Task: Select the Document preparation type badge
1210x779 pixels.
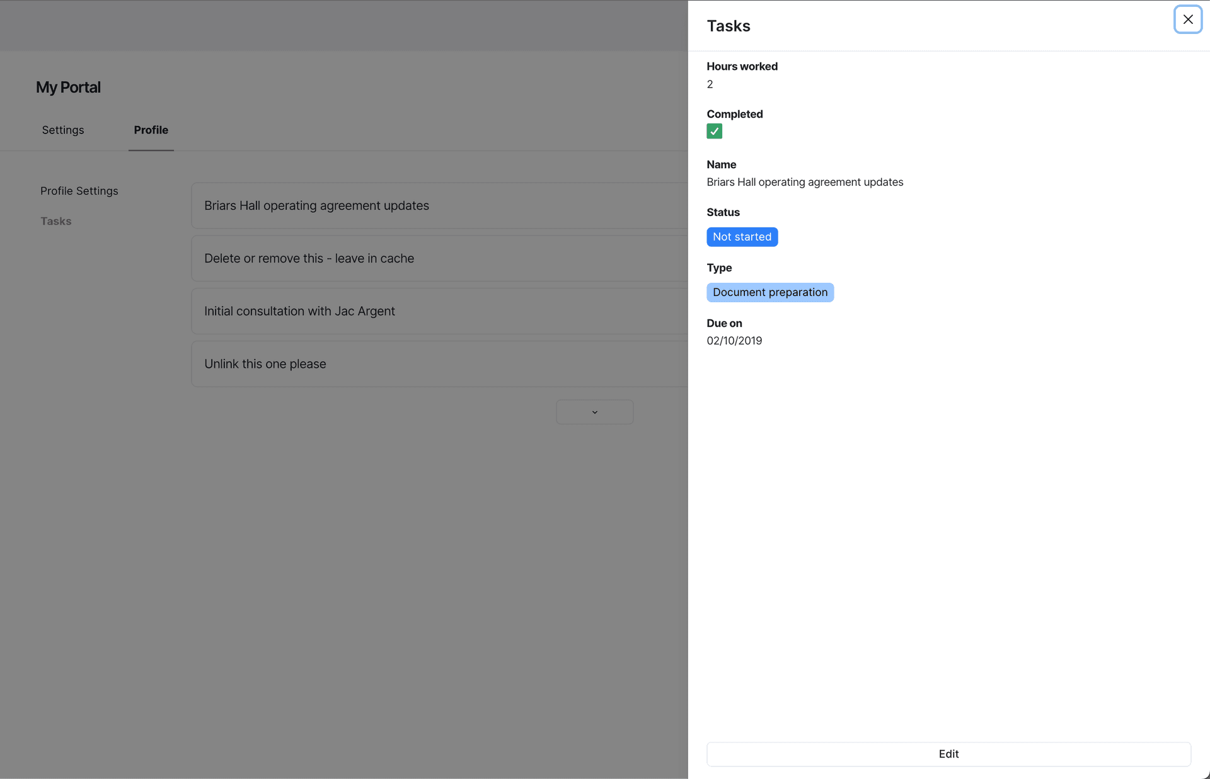Action: point(770,292)
